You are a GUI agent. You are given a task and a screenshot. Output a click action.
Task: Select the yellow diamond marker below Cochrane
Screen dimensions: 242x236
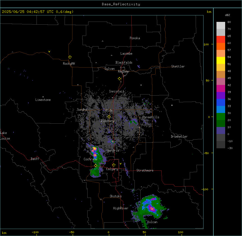coord(95,165)
